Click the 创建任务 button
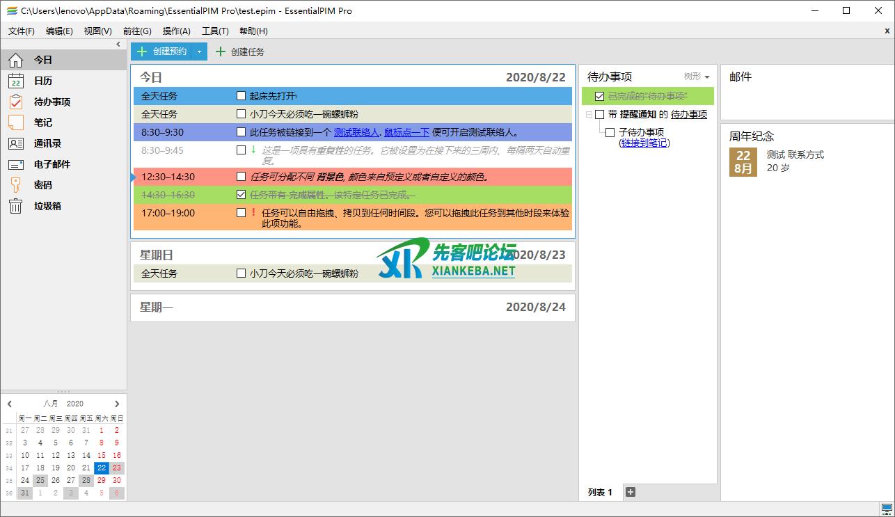This screenshot has width=895, height=517. point(239,51)
